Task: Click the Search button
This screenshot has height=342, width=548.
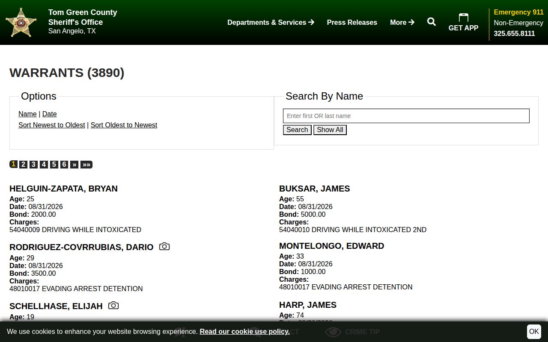Action: (x=297, y=130)
